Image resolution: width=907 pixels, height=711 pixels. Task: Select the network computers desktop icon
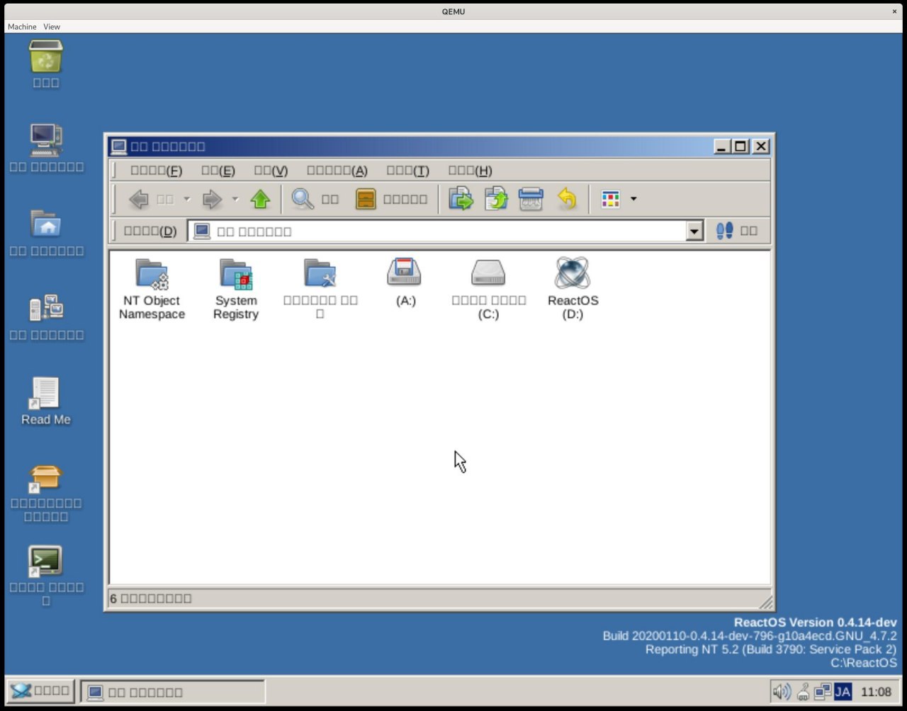pyautogui.click(x=46, y=317)
